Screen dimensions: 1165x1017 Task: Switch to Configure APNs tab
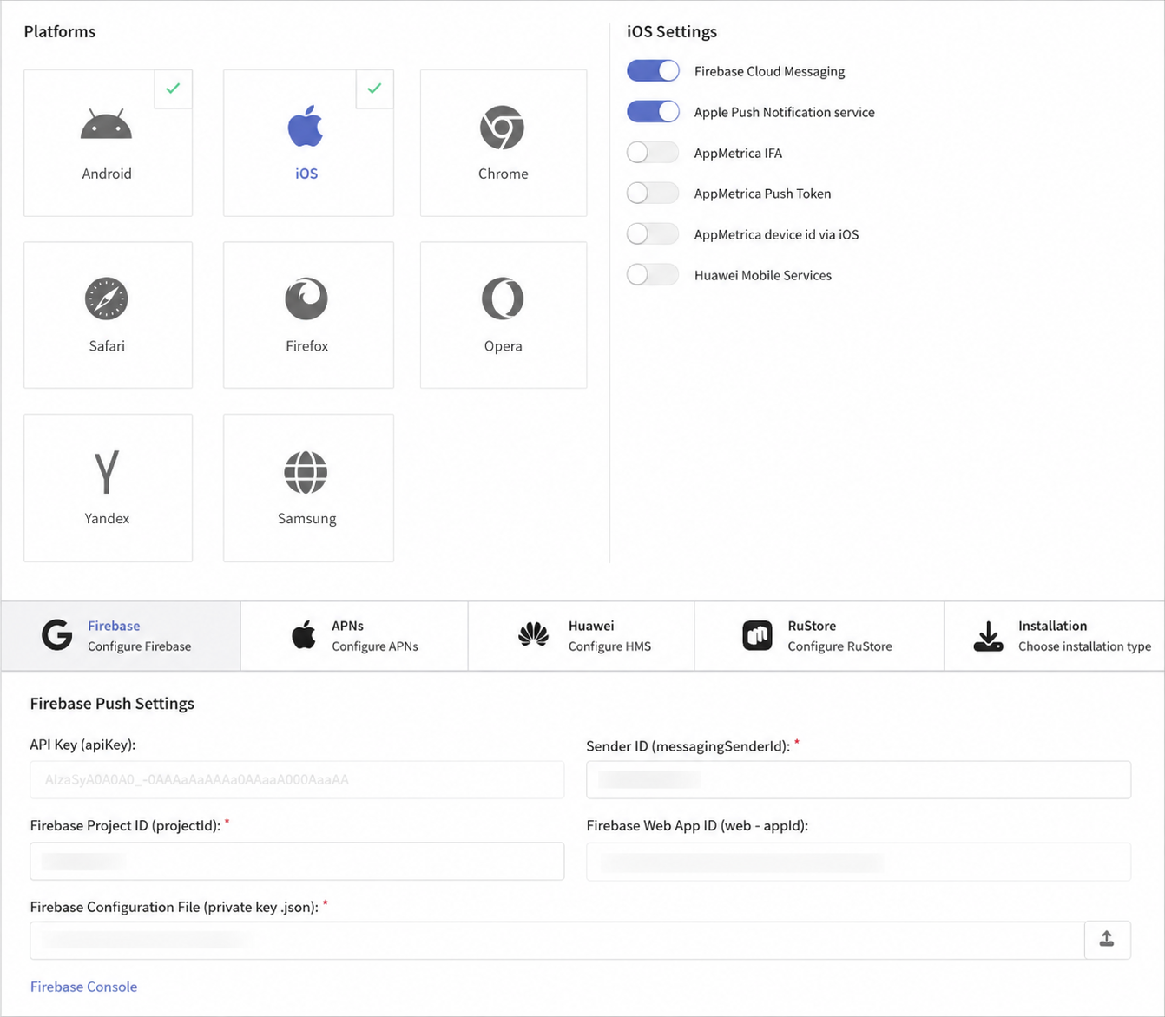coord(354,636)
